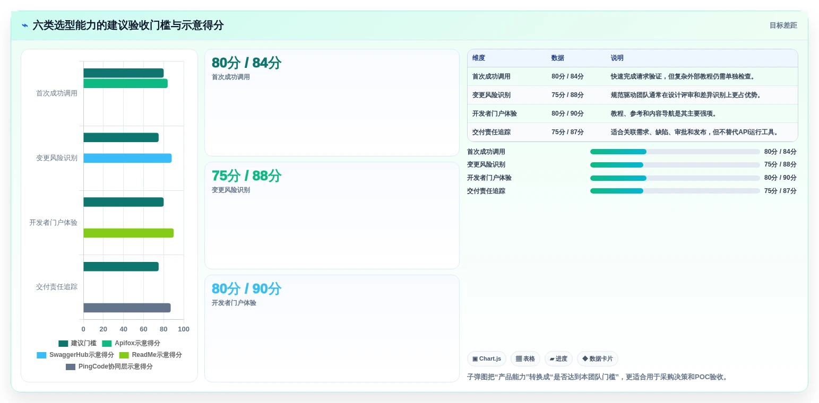The image size is (819, 403).
Task: Toggle the 建议门槛 legend entry
Action: point(77,343)
